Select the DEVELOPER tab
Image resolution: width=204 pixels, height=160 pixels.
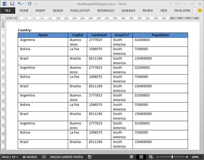tap(182, 11)
